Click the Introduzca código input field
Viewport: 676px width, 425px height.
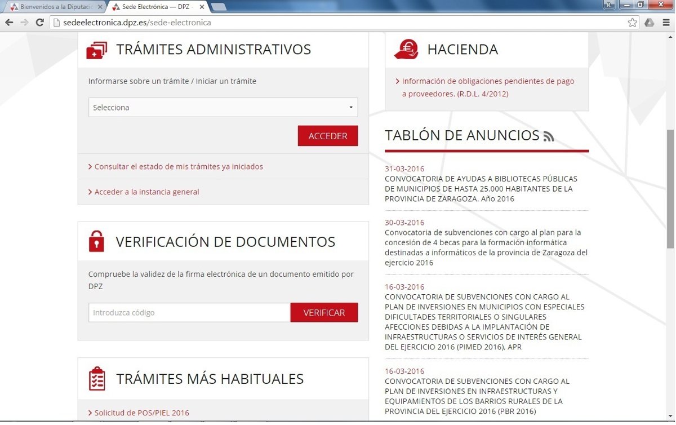pos(189,313)
